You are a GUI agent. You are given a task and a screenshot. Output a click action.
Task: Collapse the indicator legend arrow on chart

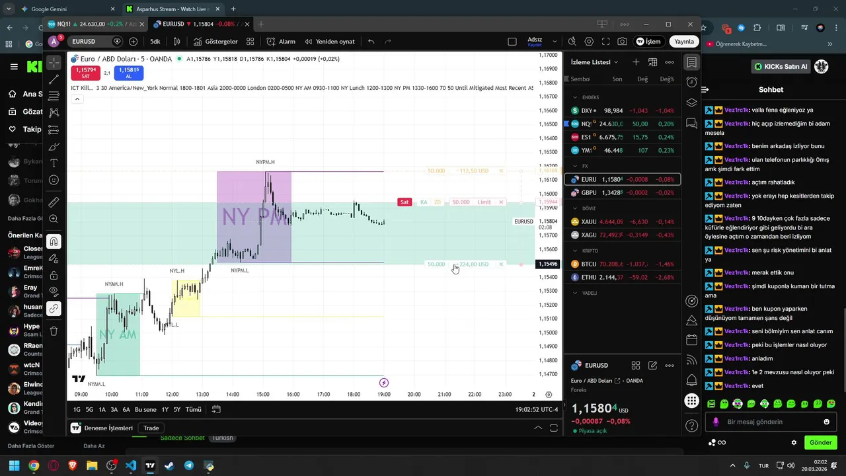click(77, 99)
